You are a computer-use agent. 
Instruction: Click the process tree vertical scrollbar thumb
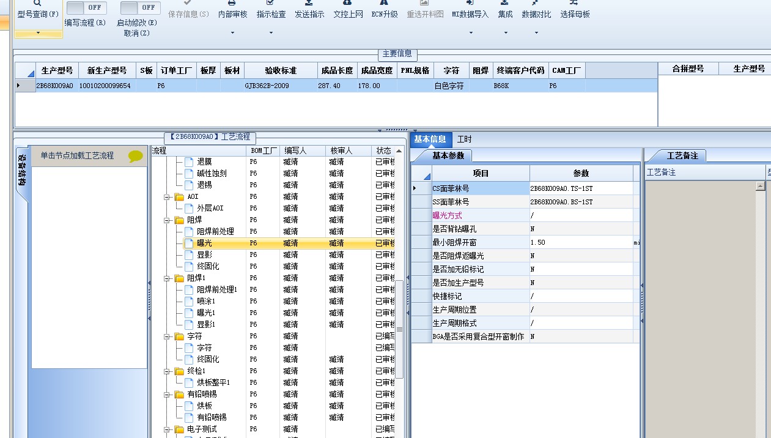tap(399, 329)
